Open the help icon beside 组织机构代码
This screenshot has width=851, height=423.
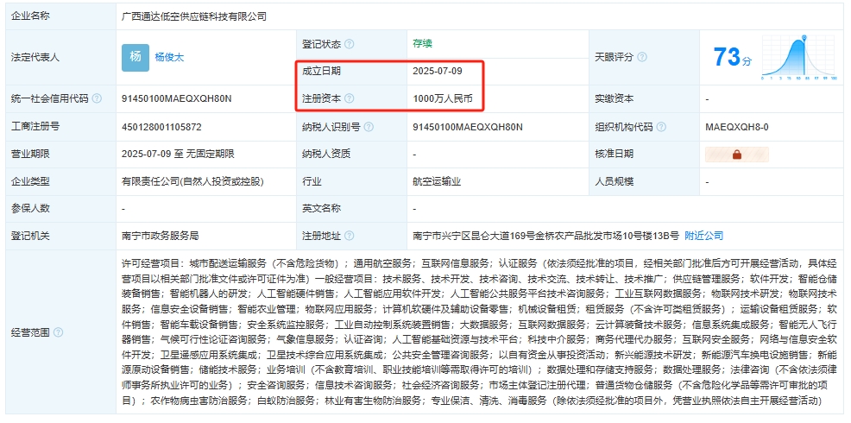click(661, 127)
